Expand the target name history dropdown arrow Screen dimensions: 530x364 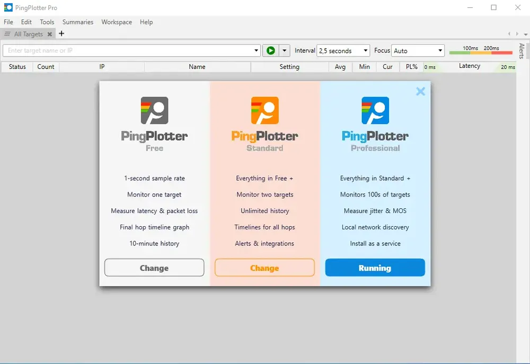click(x=256, y=51)
